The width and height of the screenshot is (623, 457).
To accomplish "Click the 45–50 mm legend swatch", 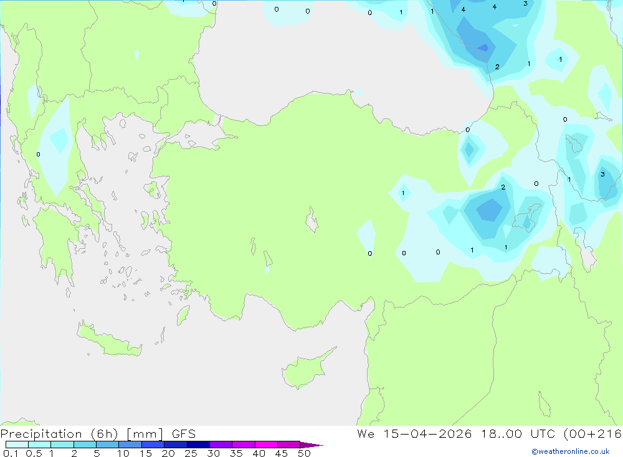I will (x=289, y=445).
